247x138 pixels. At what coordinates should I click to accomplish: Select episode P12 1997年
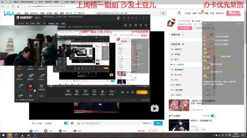tap(185, 95)
